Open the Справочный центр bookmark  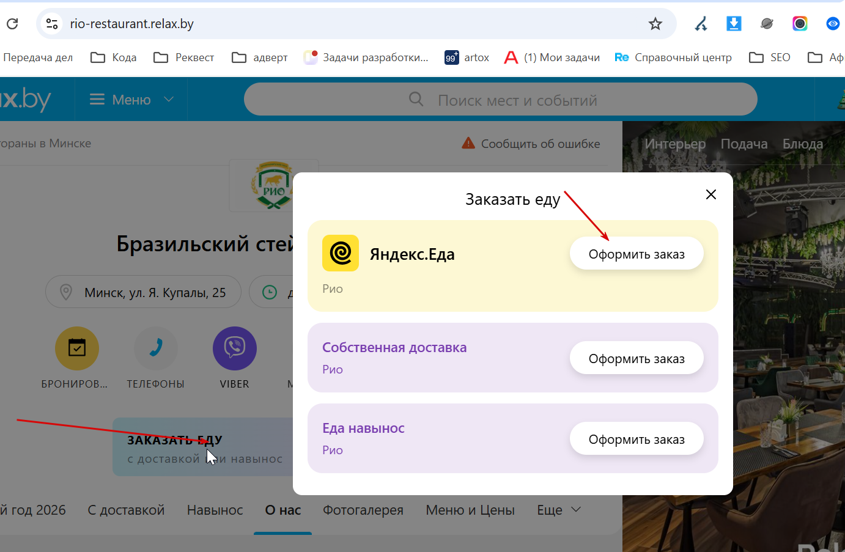pos(673,57)
